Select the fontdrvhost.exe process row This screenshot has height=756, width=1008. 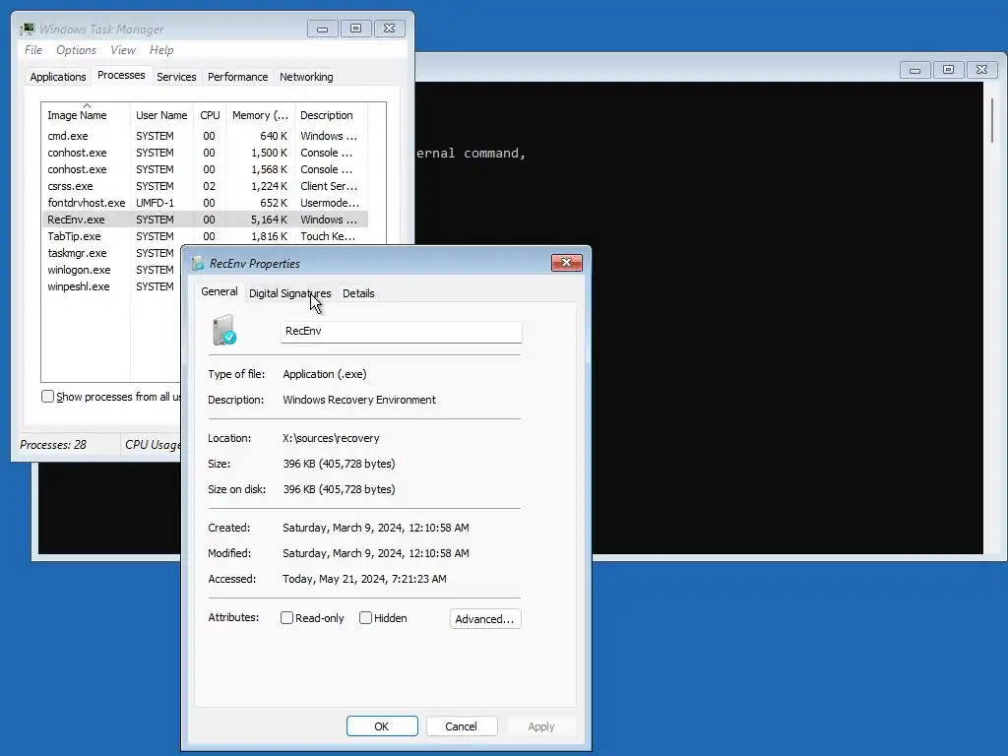(x=205, y=203)
